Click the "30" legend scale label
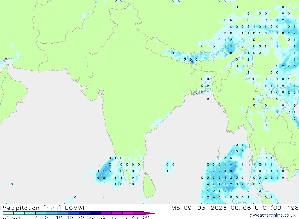Viewport: 299px width, 219px height. pyautogui.click(x=102, y=217)
